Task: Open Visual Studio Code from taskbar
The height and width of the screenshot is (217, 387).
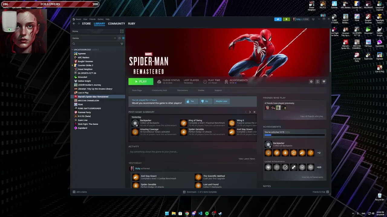Action: coord(200,213)
